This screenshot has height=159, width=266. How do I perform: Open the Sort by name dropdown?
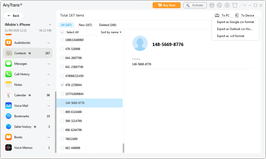point(111,32)
